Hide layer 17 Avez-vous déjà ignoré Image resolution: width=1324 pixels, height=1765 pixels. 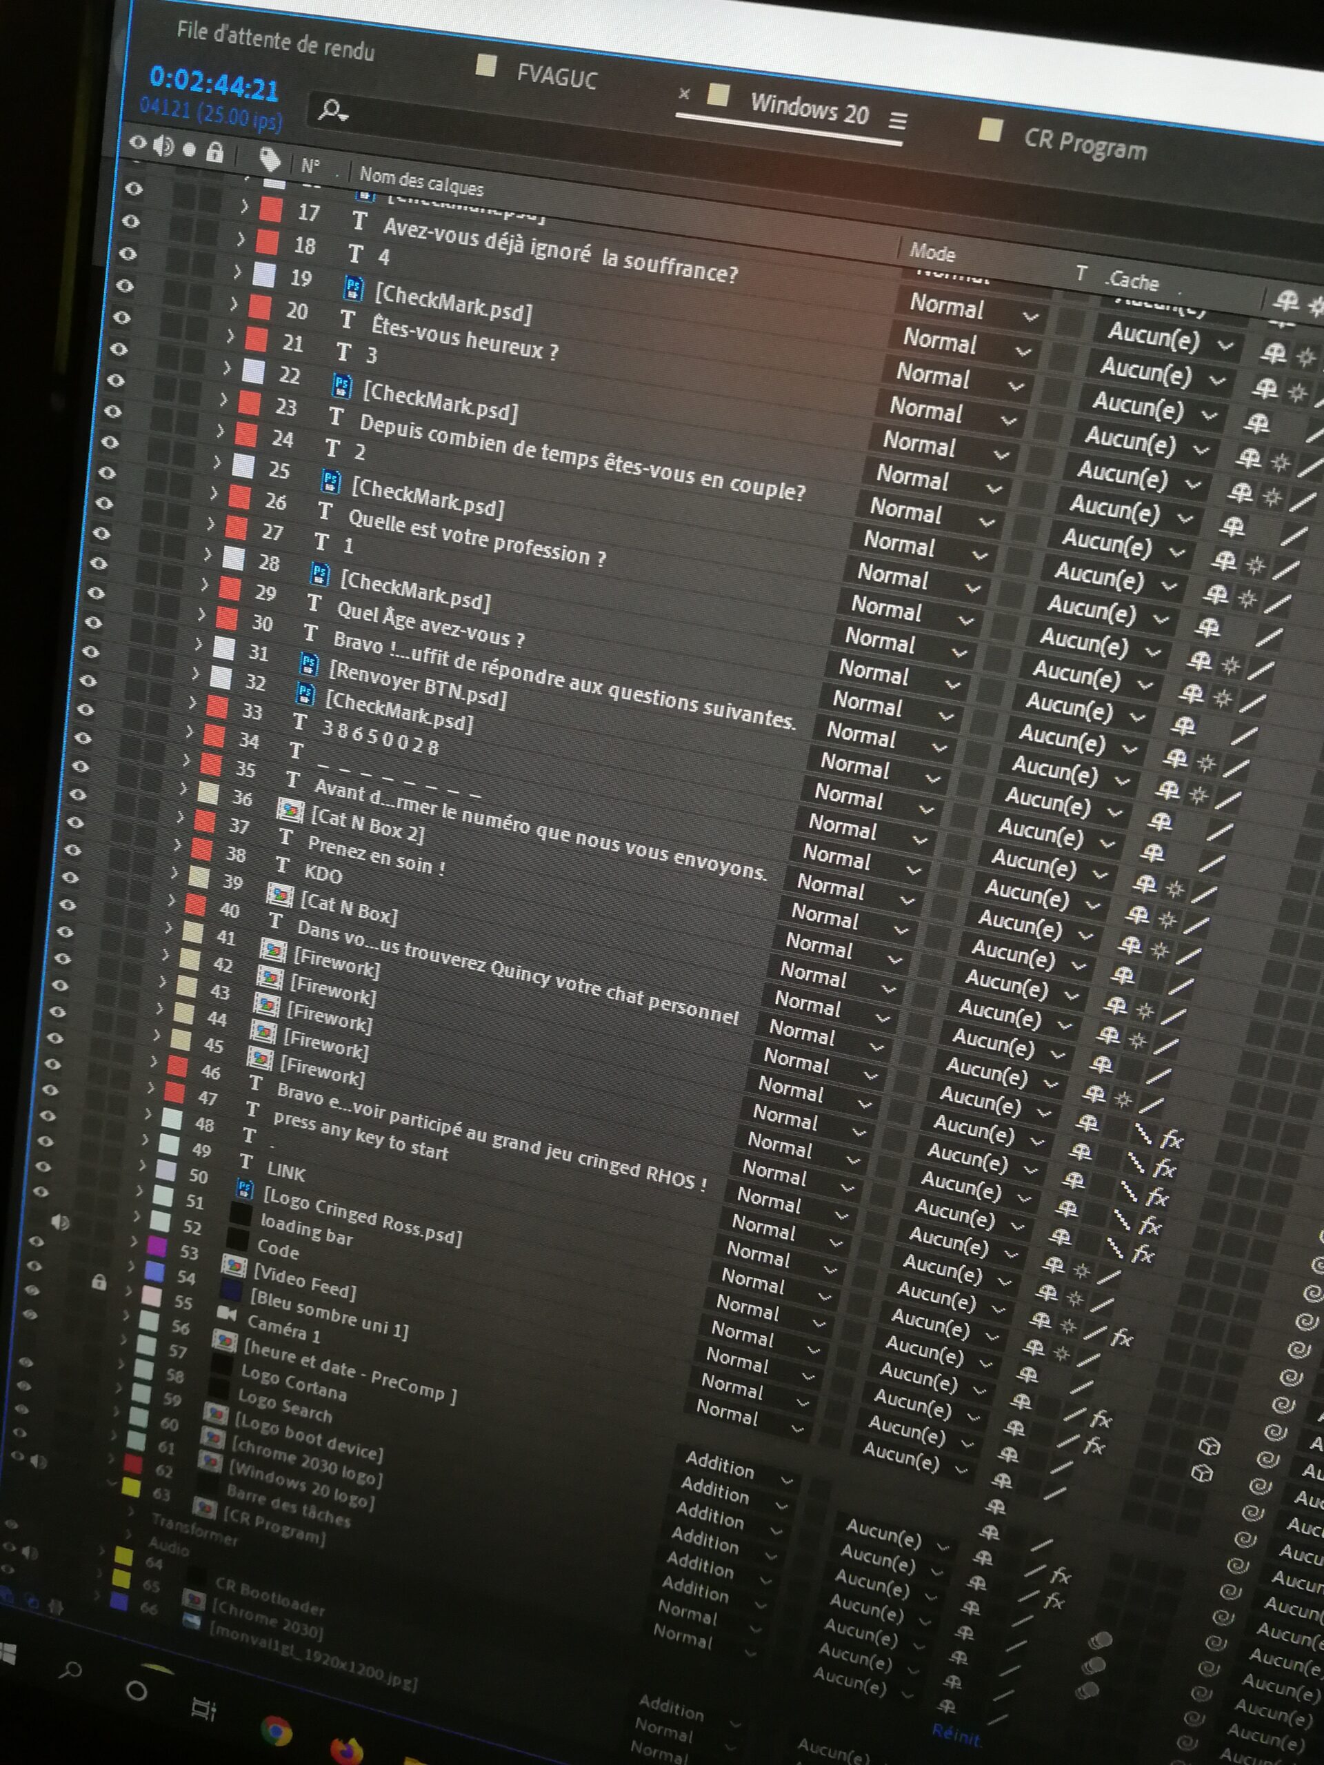click(x=134, y=188)
